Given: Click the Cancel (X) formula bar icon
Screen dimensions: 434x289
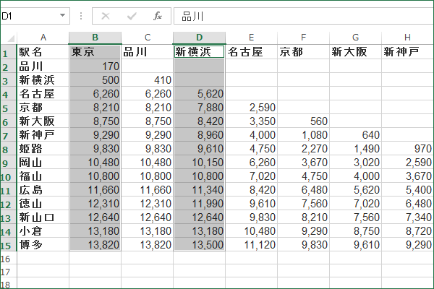Looking at the screenshot, I should (106, 16).
